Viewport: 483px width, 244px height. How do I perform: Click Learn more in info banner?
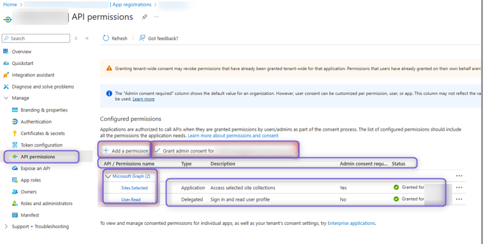tap(144, 99)
